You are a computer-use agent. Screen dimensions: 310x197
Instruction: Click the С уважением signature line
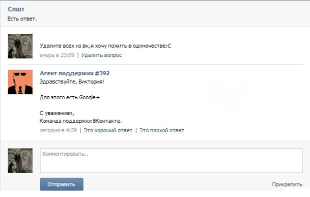pyautogui.click(x=57, y=113)
